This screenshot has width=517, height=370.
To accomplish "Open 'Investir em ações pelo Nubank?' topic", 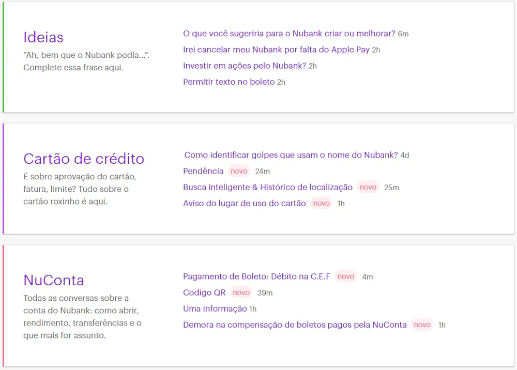I will (245, 66).
